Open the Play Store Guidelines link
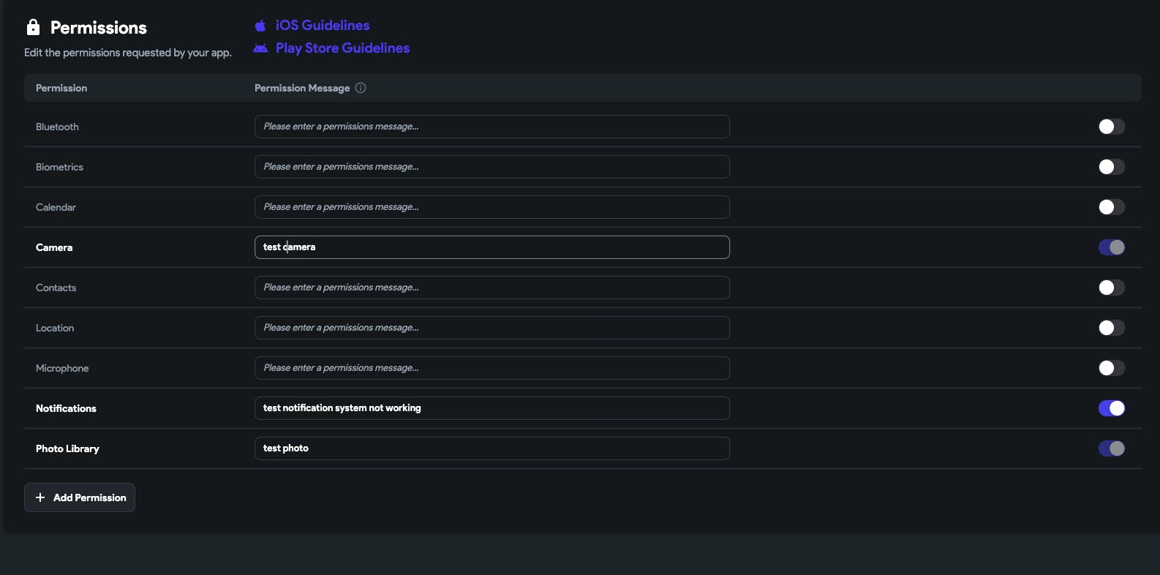The height and width of the screenshot is (575, 1160). coord(342,48)
